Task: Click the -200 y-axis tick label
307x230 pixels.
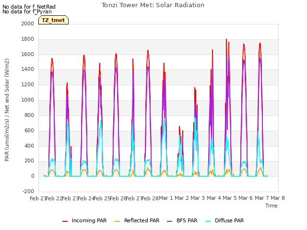Action: tap(28, 191)
